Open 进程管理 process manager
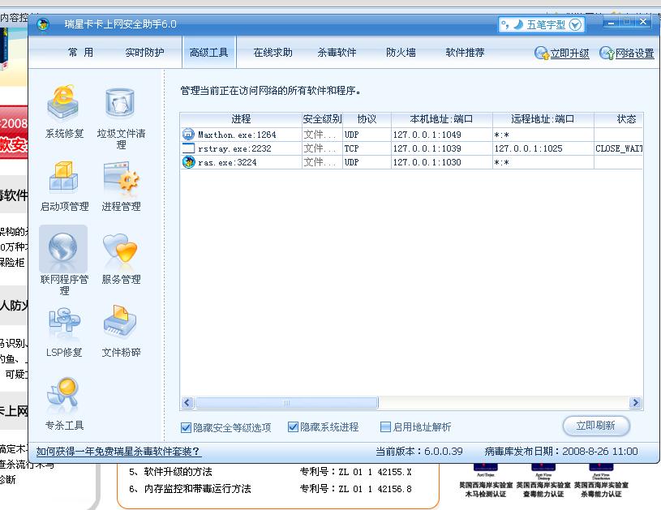Viewport: 661px width, 510px height. pos(121,186)
